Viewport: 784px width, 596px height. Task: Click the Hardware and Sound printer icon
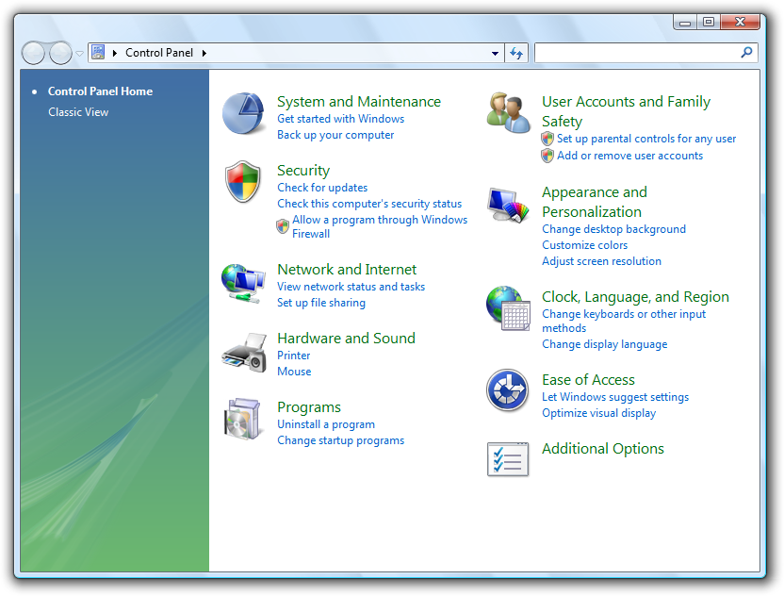coord(243,352)
